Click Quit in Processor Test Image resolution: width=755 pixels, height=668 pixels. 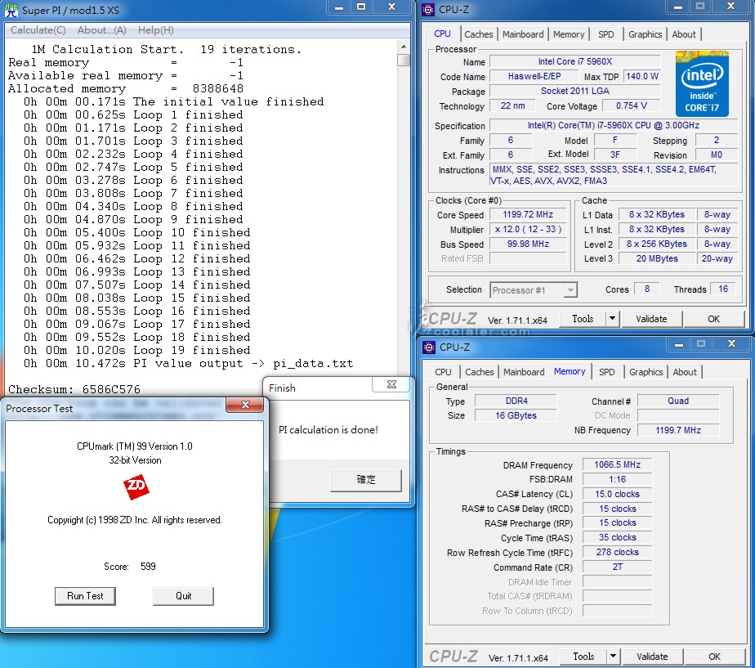click(x=184, y=596)
